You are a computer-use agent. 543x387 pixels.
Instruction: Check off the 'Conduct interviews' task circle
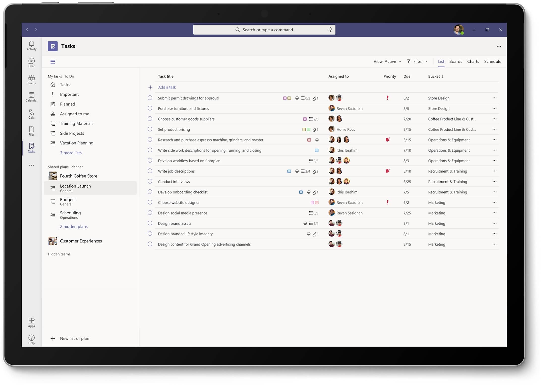point(150,181)
